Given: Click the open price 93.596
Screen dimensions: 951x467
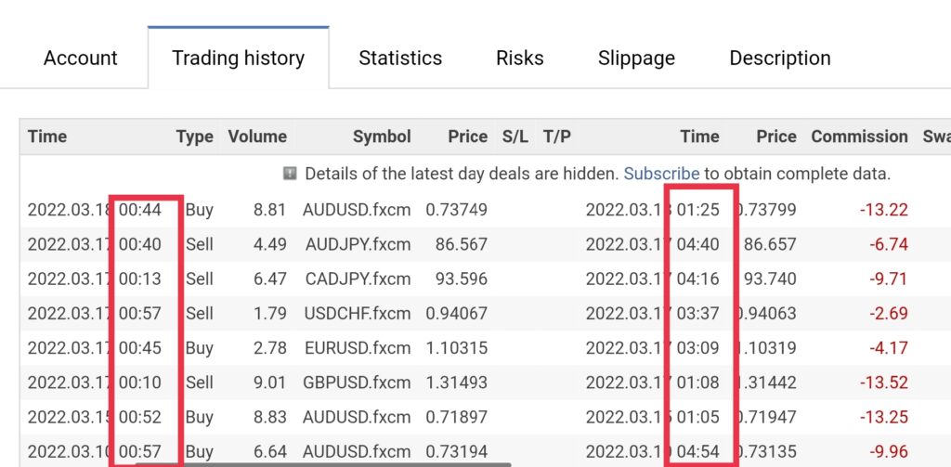Looking at the screenshot, I should point(461,279).
